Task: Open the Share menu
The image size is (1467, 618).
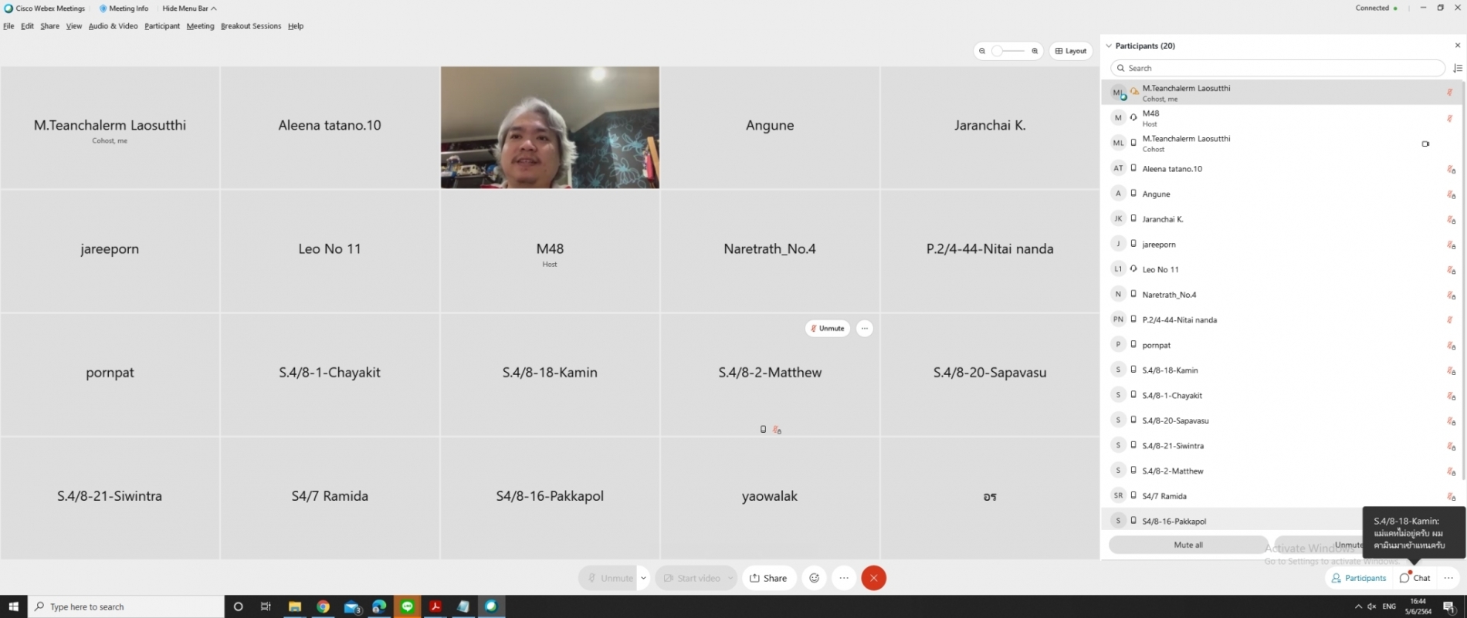Action: 50,26
